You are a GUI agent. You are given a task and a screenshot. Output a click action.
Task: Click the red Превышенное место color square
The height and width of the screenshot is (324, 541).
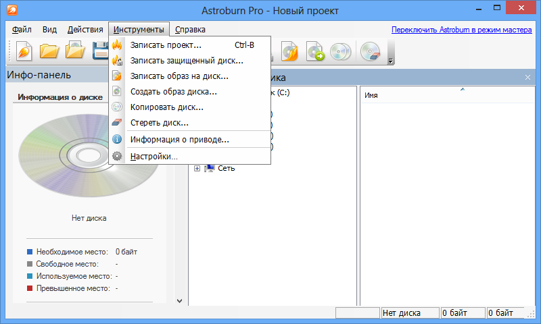click(30, 288)
